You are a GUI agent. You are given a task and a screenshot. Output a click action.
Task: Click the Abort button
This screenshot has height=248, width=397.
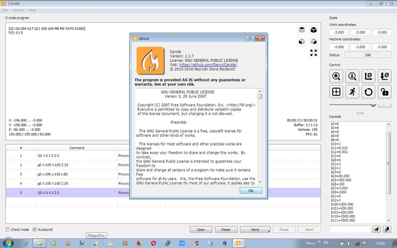[x=309, y=229]
